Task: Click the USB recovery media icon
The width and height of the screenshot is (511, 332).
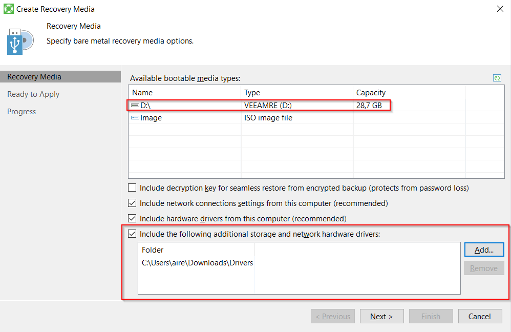Action: tap(19, 42)
